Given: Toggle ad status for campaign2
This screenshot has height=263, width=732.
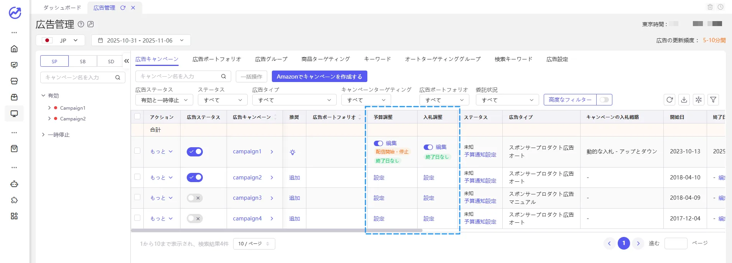Looking at the screenshot, I should pos(195,178).
